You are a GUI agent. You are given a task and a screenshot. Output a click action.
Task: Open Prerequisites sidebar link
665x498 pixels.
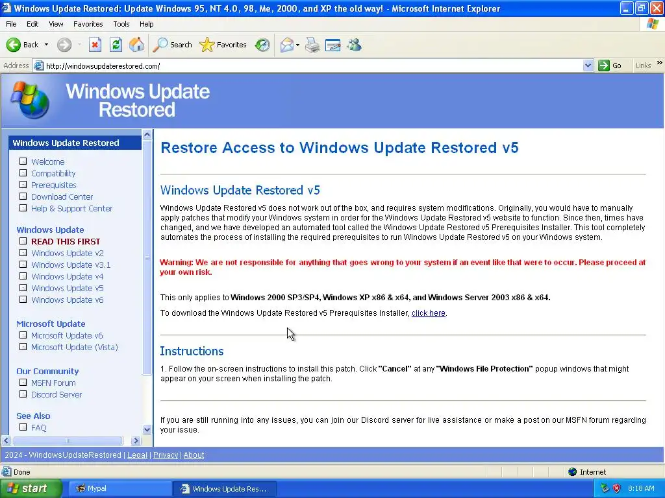click(x=54, y=185)
